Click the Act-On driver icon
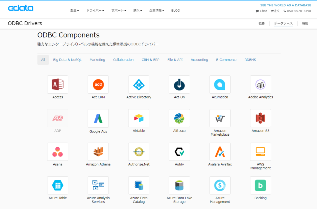 coord(179,84)
